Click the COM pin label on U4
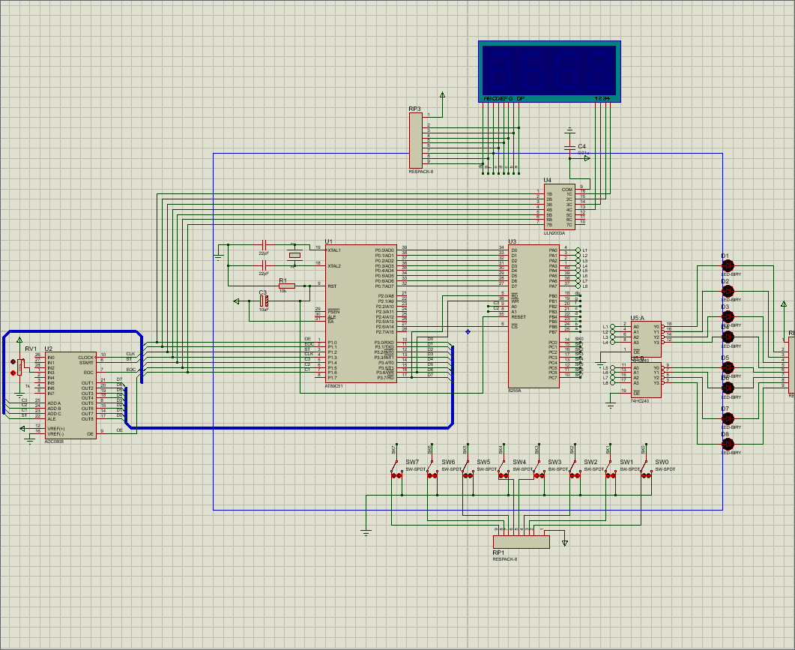 [x=567, y=189]
